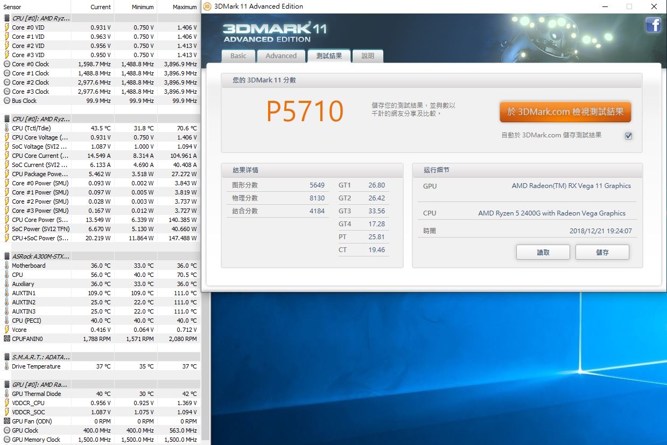Select the Core #1 VID sensor row label
This screenshot has width=667, height=445.
point(28,37)
